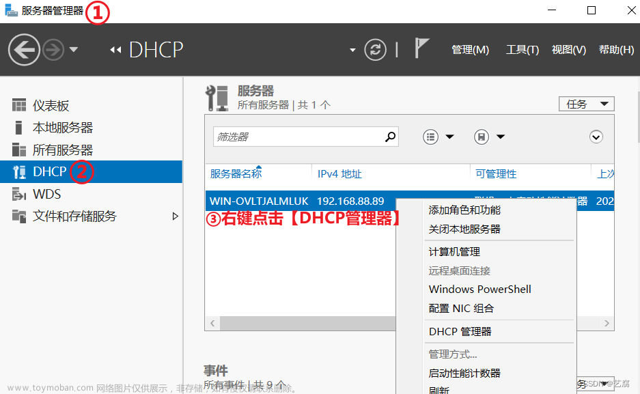The image size is (640, 394).
Task: Click the Server Manager title bar icon
Action: click(11, 10)
